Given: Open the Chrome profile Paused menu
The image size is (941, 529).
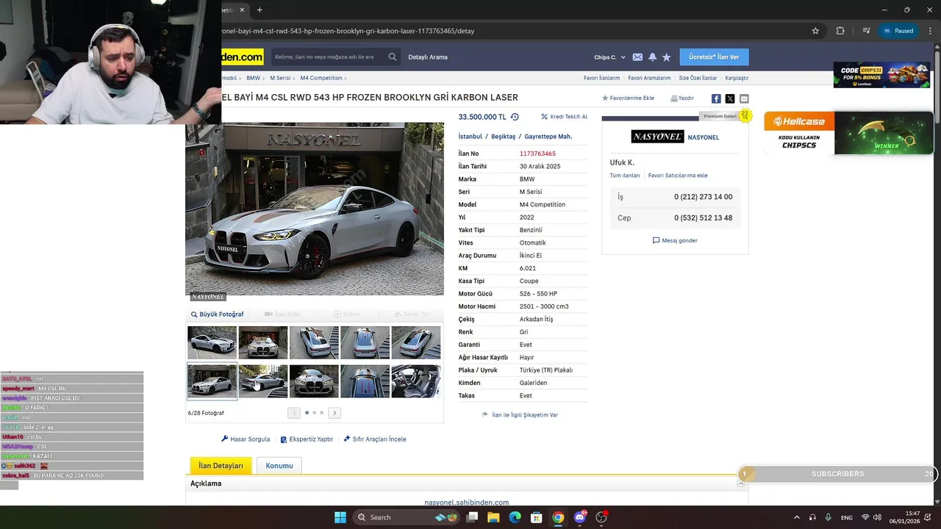Looking at the screenshot, I should click(x=898, y=31).
